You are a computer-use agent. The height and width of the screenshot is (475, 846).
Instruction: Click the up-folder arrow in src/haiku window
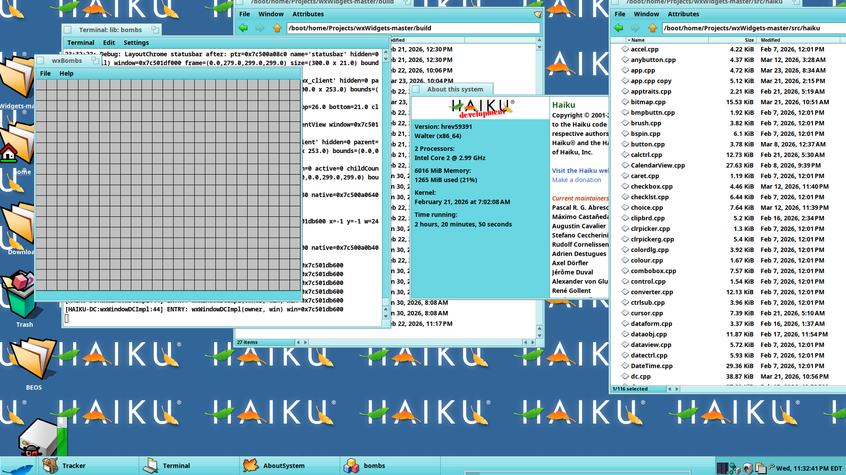653,28
